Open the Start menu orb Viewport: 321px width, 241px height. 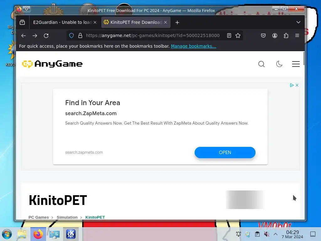tap(7, 234)
